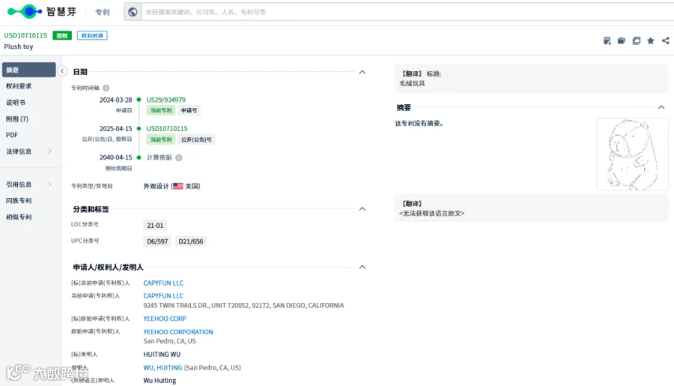Select the 摘要 sidebar tab
This screenshot has width=674, height=386.
coord(28,70)
